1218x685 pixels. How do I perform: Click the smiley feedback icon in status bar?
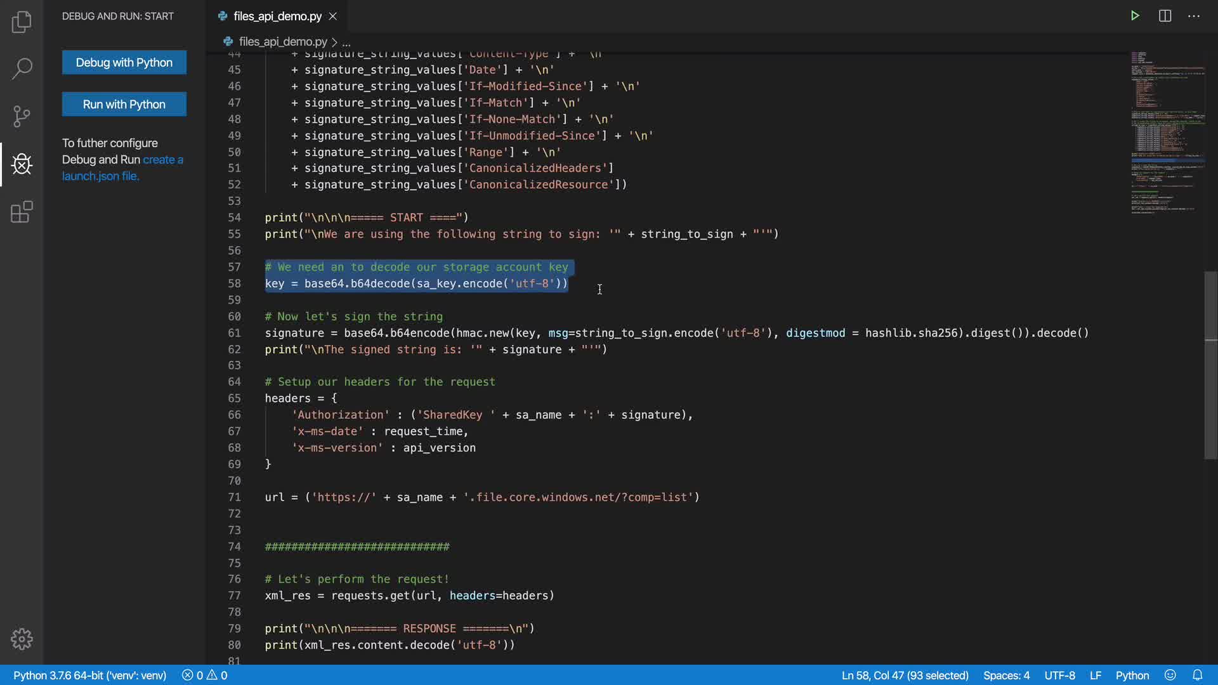click(x=1170, y=675)
